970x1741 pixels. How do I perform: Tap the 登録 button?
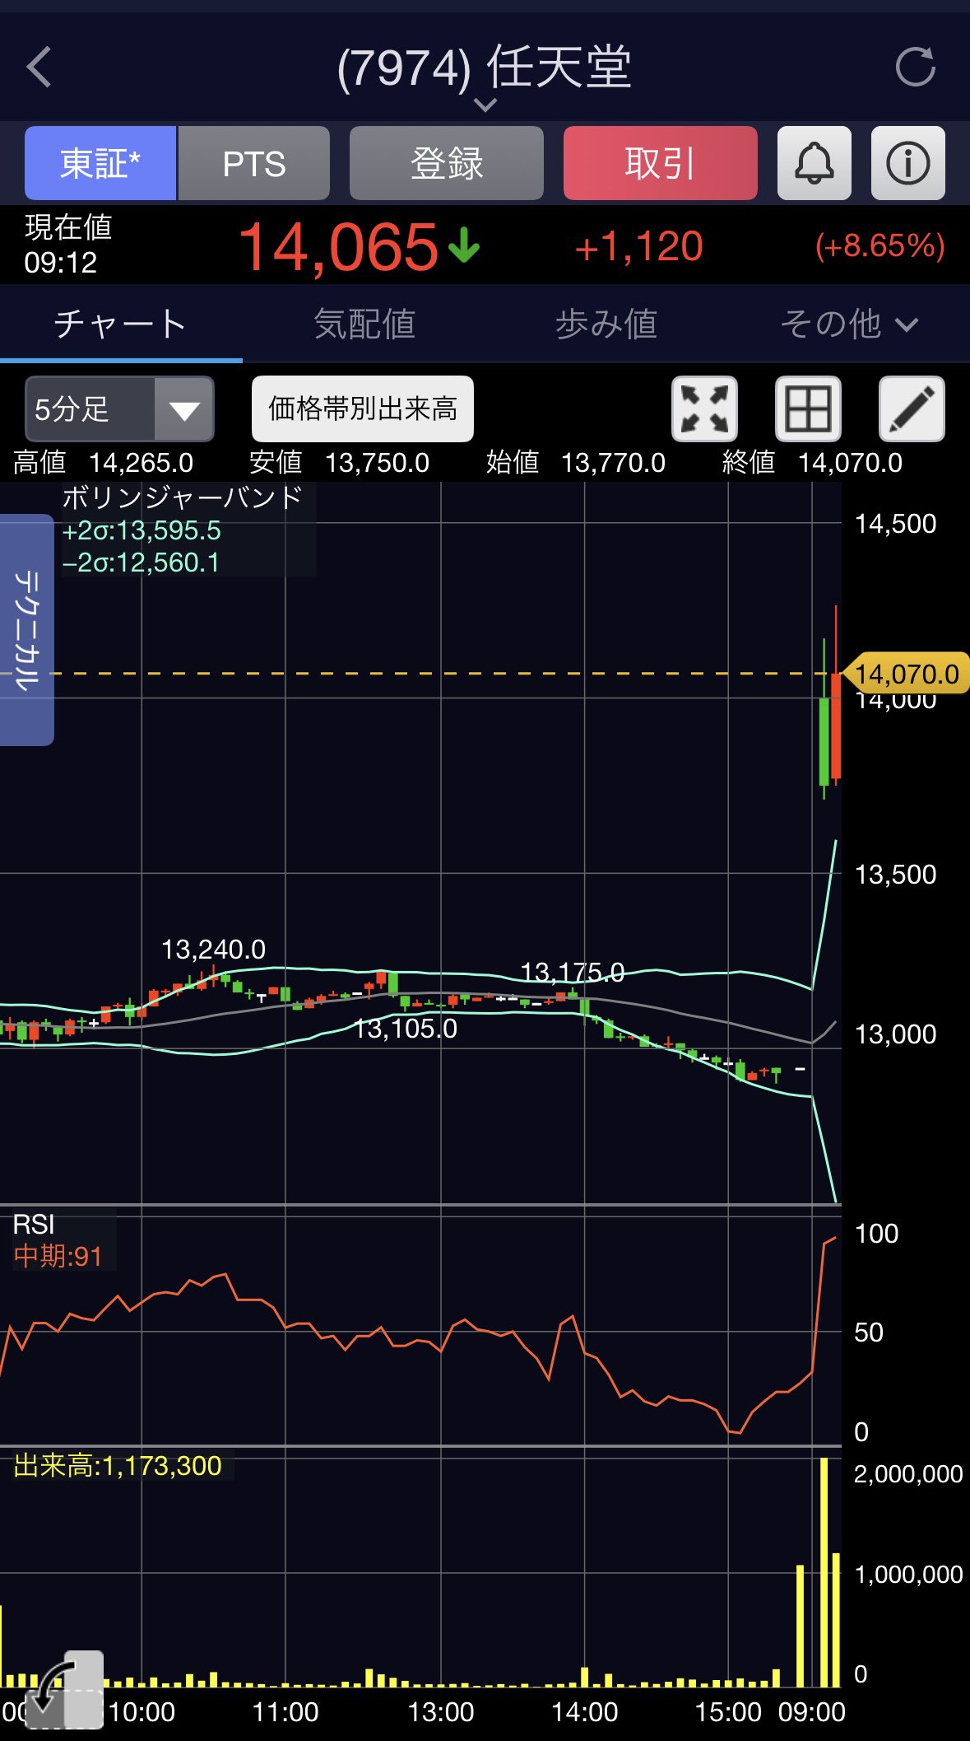[447, 163]
